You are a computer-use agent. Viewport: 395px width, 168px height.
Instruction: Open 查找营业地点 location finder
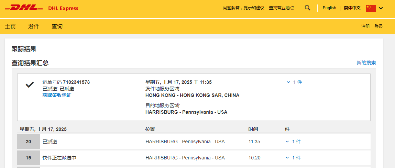pyautogui.click(x=281, y=8)
